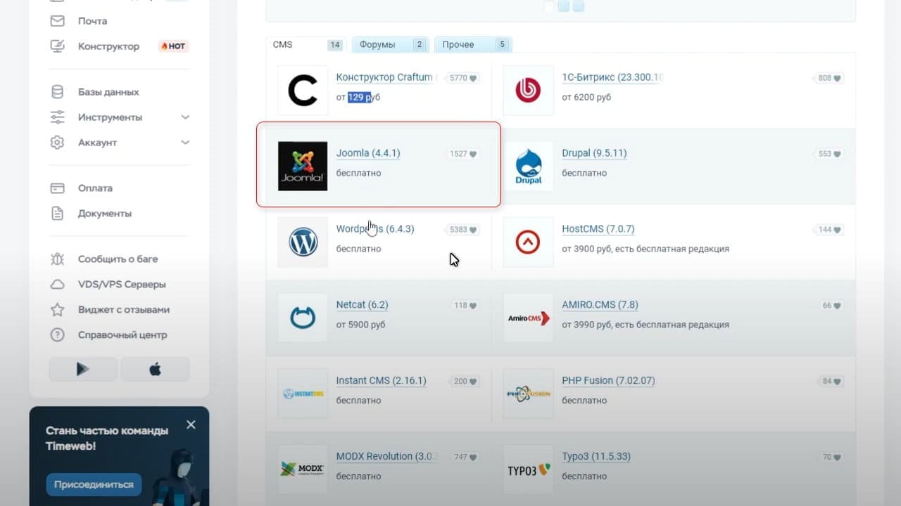
Task: Click the Joomla logo image
Action: (303, 166)
